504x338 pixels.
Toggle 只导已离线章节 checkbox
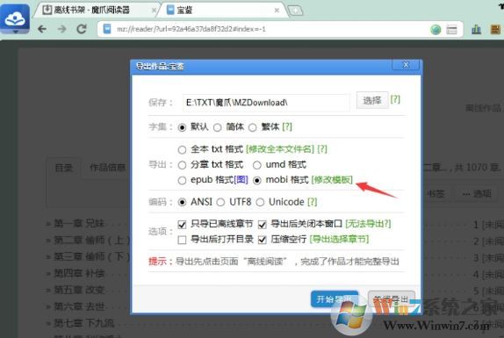tap(182, 224)
